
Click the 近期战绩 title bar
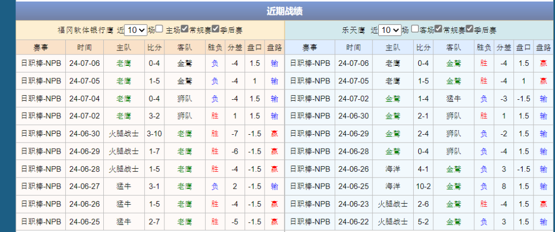coord(285,11)
